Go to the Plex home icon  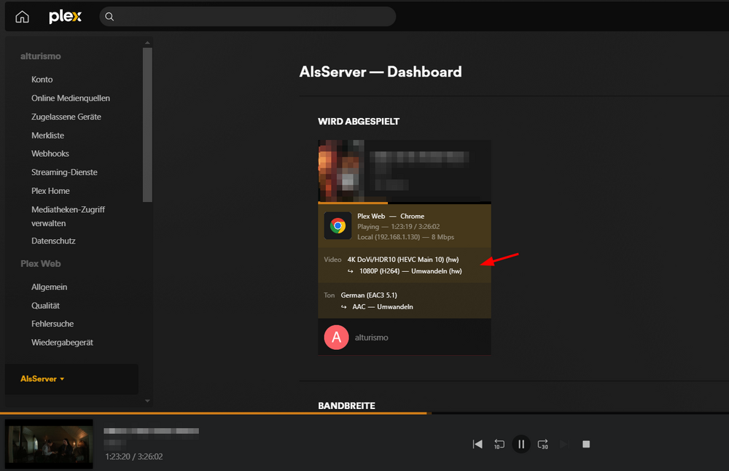[22, 17]
